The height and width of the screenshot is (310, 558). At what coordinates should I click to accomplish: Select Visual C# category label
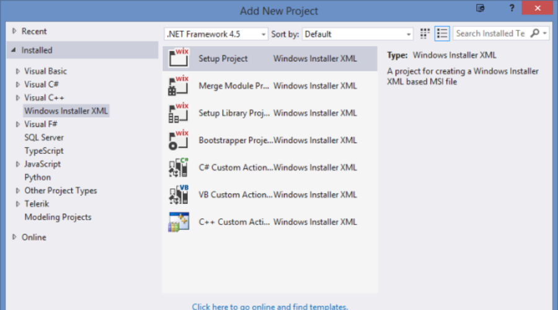pyautogui.click(x=42, y=84)
